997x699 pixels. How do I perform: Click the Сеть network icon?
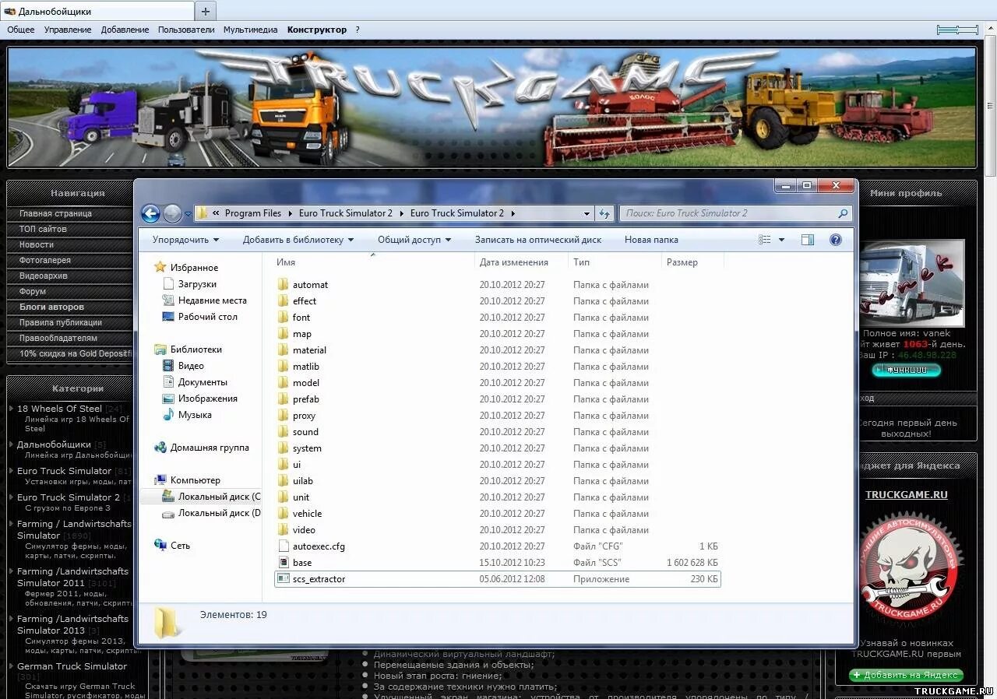pos(160,546)
